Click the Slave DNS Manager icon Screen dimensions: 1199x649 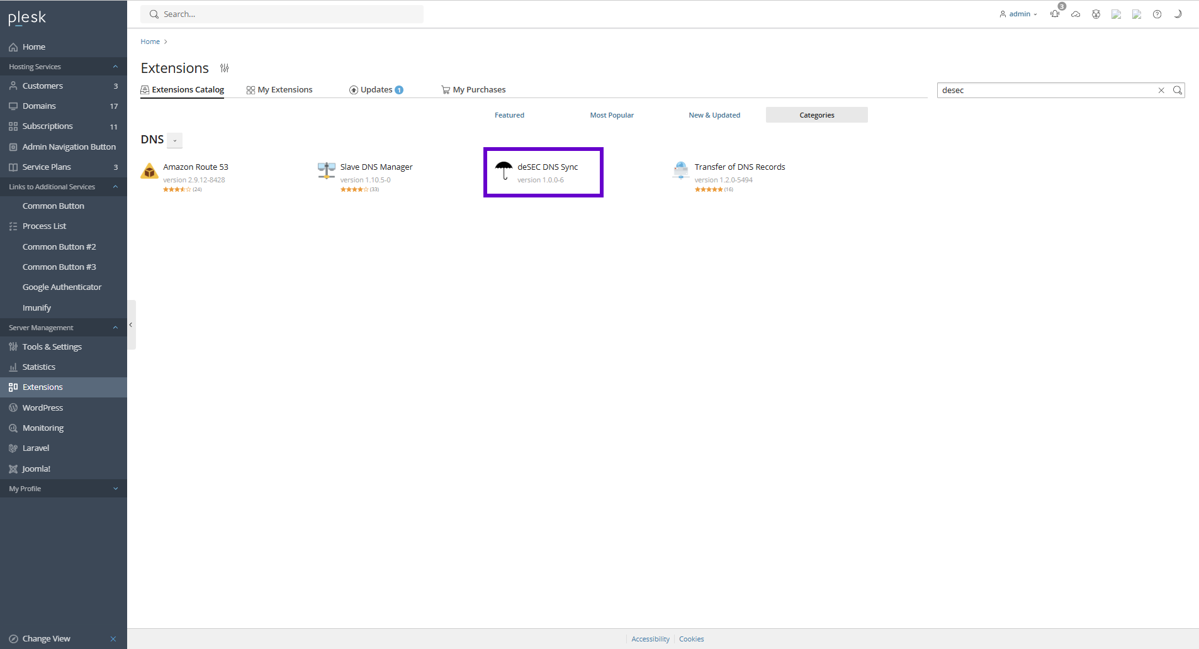325,170
